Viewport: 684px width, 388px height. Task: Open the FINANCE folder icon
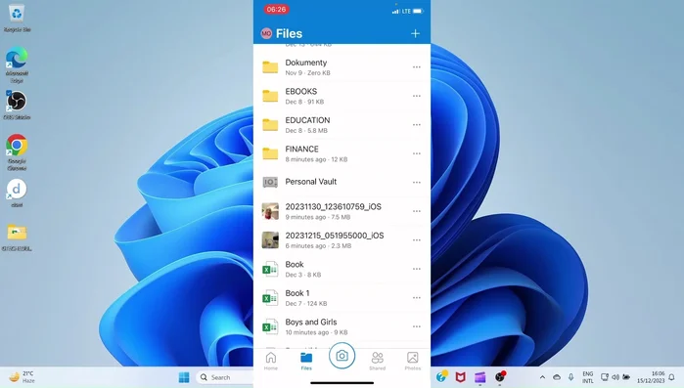270,153
